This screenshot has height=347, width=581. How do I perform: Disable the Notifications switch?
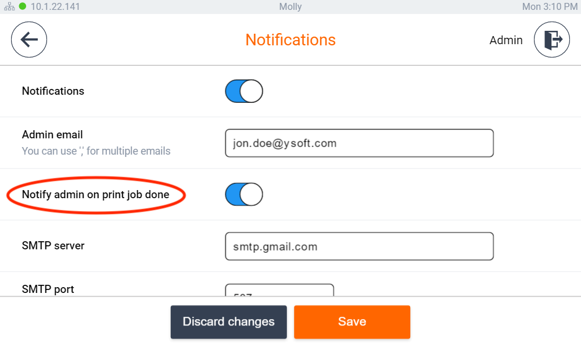[x=243, y=91]
